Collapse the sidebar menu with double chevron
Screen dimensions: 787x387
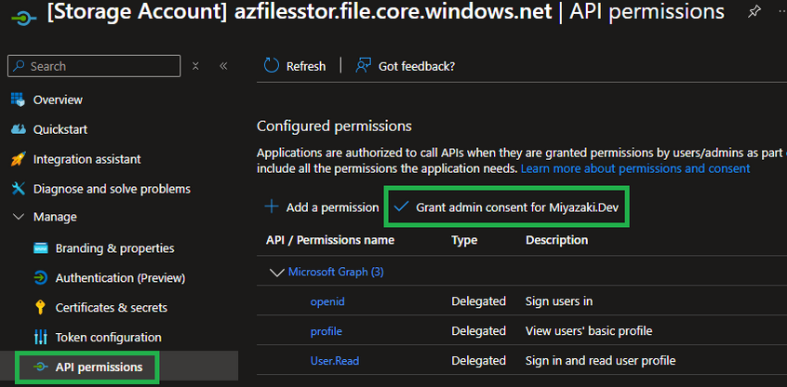tap(223, 66)
